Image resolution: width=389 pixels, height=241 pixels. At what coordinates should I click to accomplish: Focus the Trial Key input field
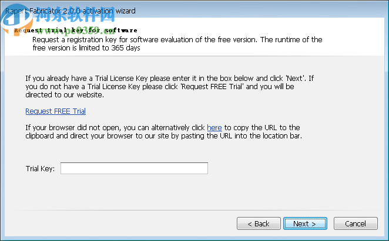pyautogui.click(x=134, y=168)
